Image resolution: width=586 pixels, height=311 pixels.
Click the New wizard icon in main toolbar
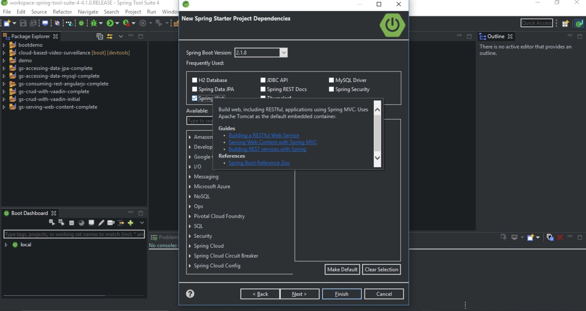7,23
